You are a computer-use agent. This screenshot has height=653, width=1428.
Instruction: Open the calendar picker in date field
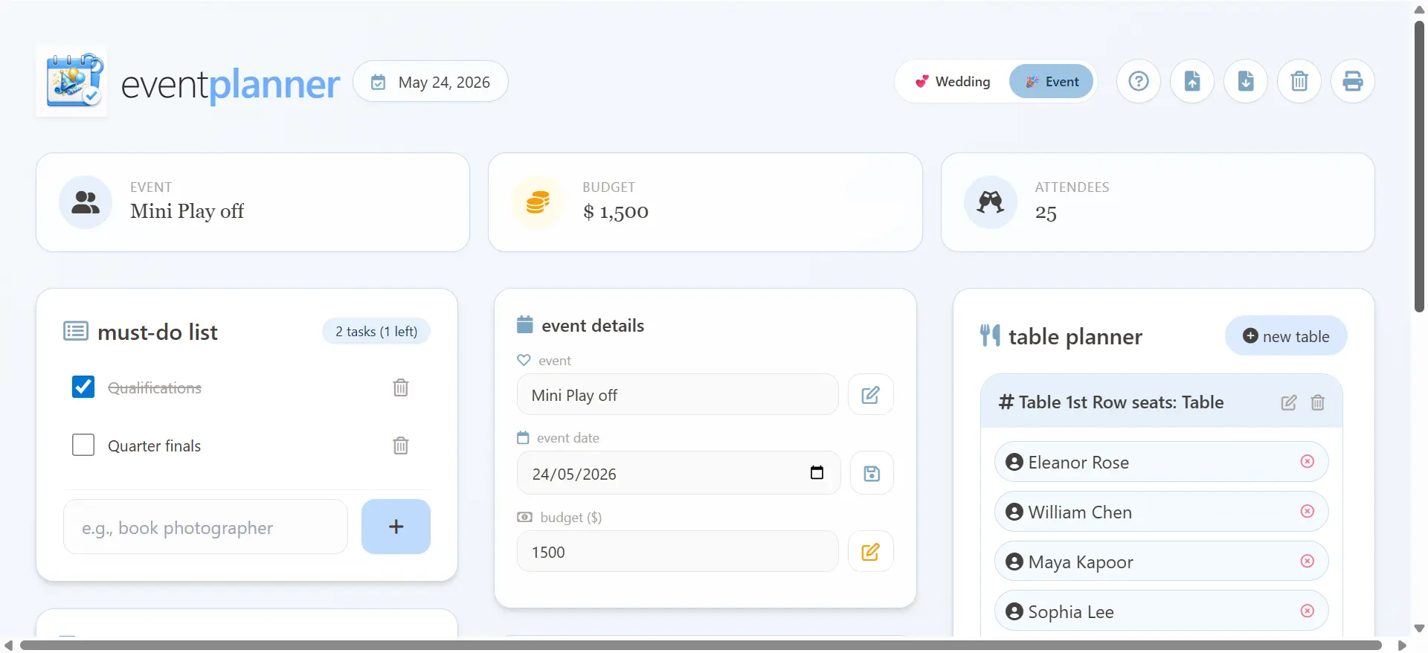click(x=817, y=472)
